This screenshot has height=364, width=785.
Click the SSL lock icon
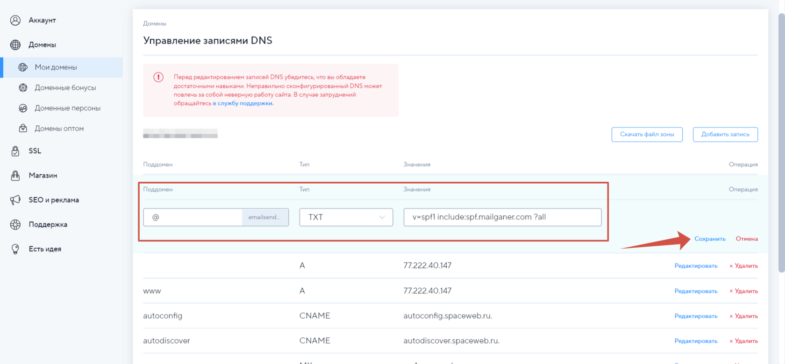coord(15,151)
